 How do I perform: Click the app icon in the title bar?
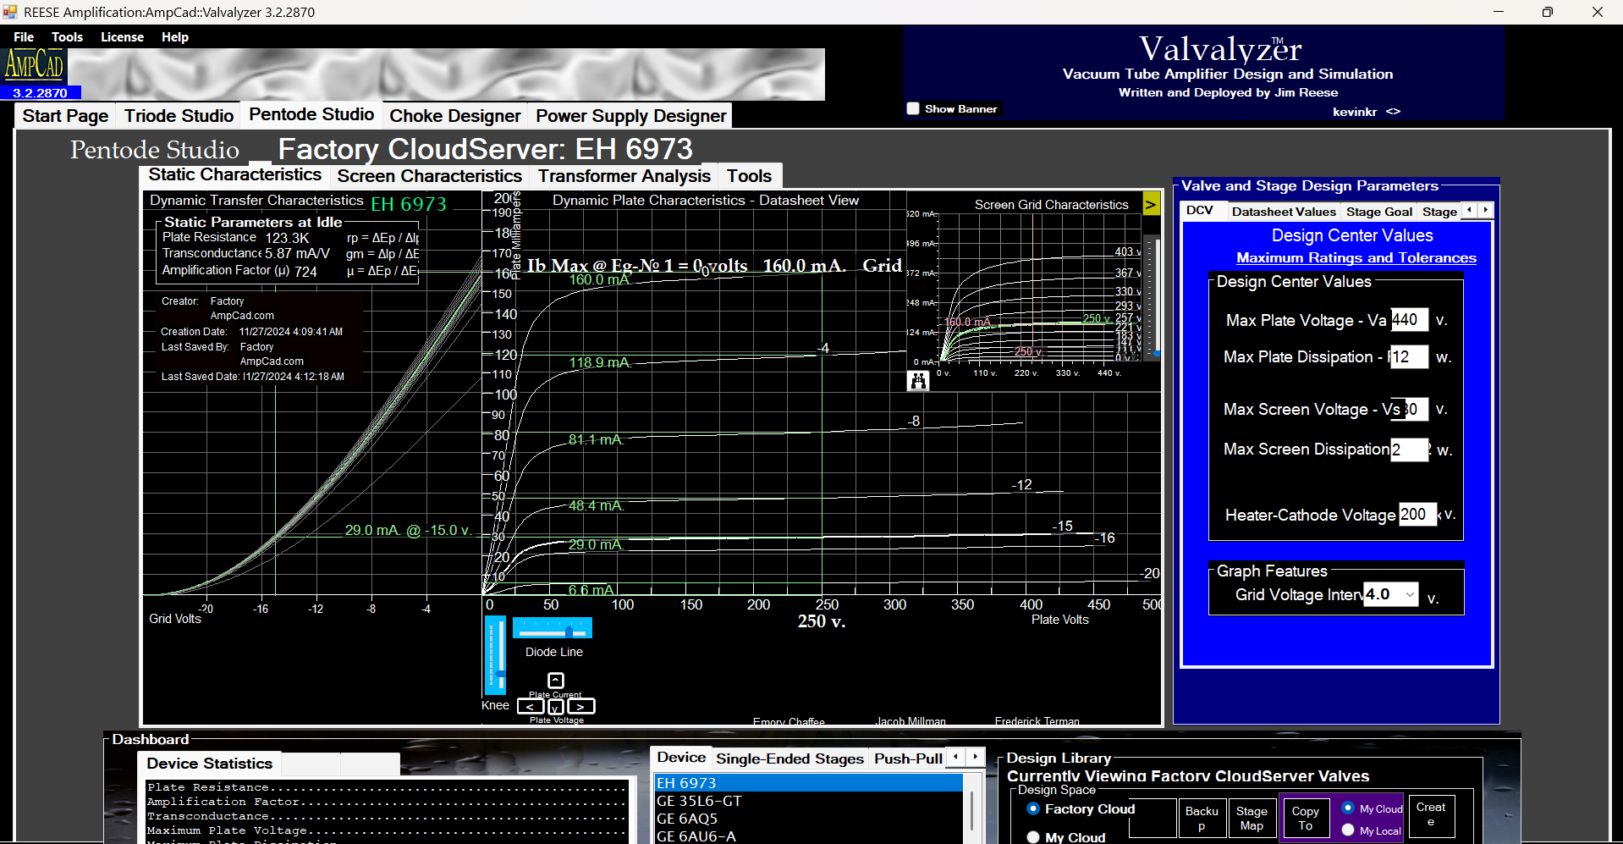tap(10, 12)
